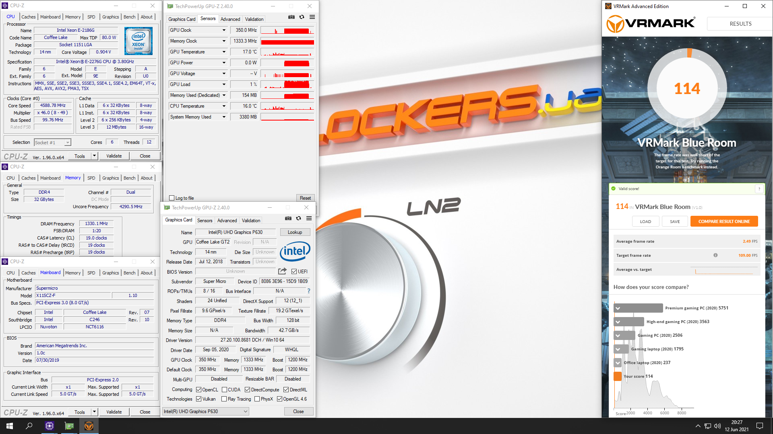Open Windows Search from the taskbar
The height and width of the screenshot is (434, 773).
coord(29,426)
